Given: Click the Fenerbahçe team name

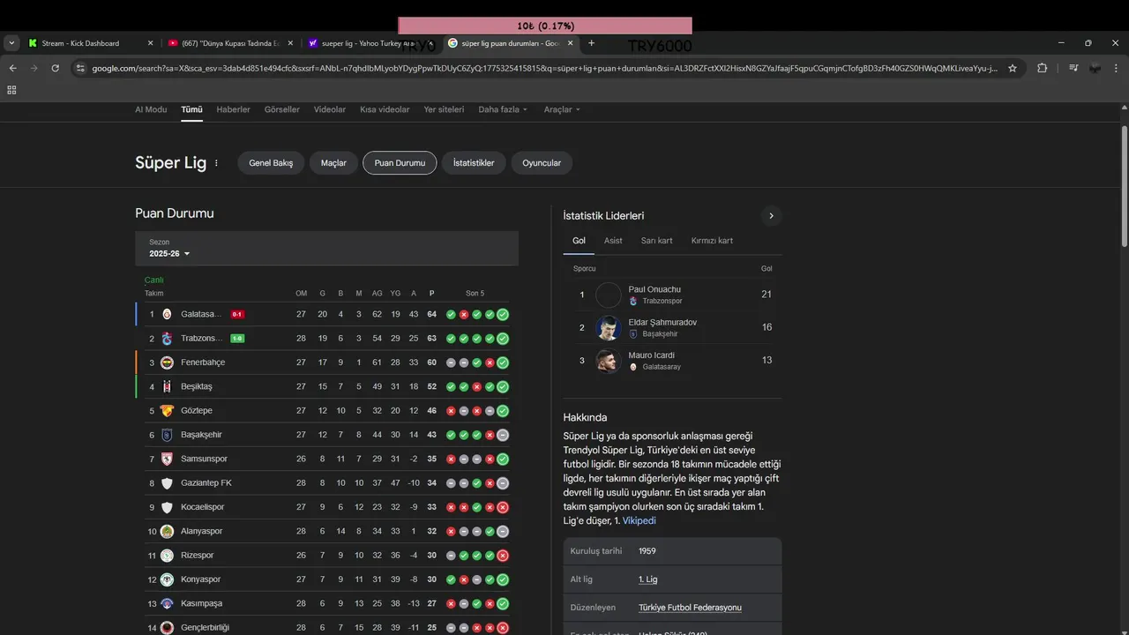Looking at the screenshot, I should coord(203,362).
